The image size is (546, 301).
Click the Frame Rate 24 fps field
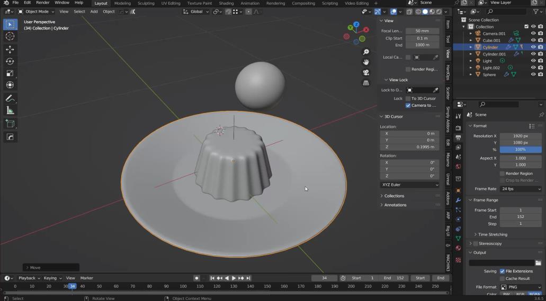tap(521, 189)
